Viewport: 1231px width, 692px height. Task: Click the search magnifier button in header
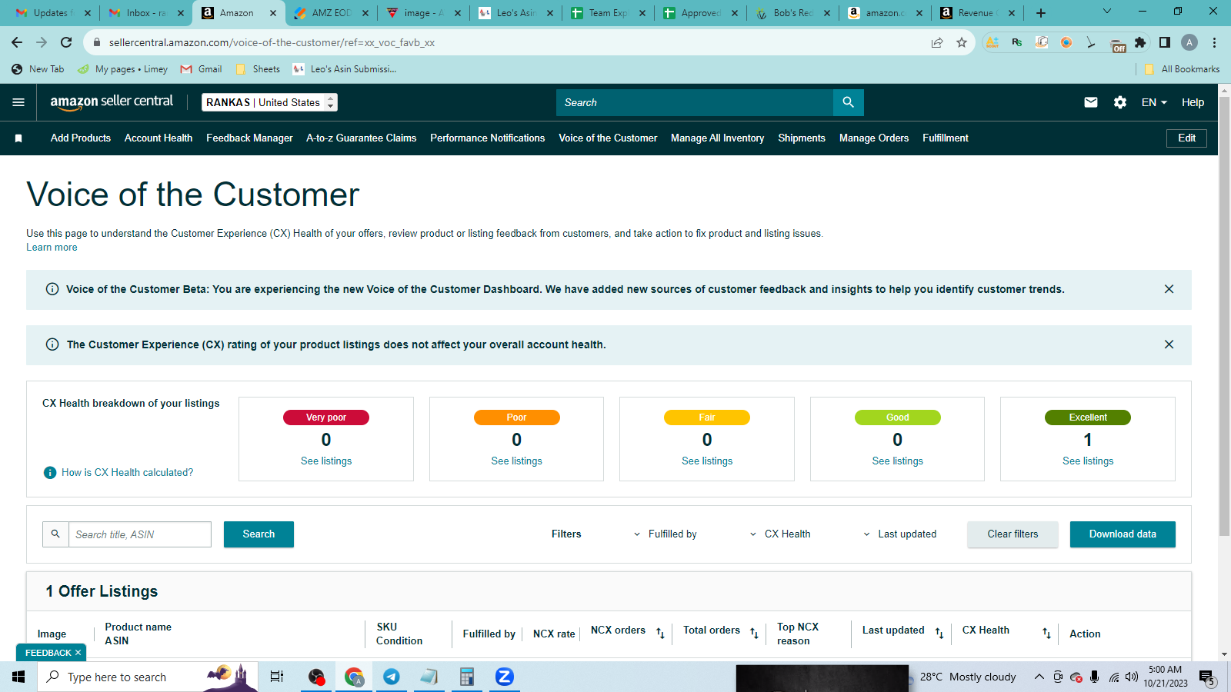coord(848,102)
